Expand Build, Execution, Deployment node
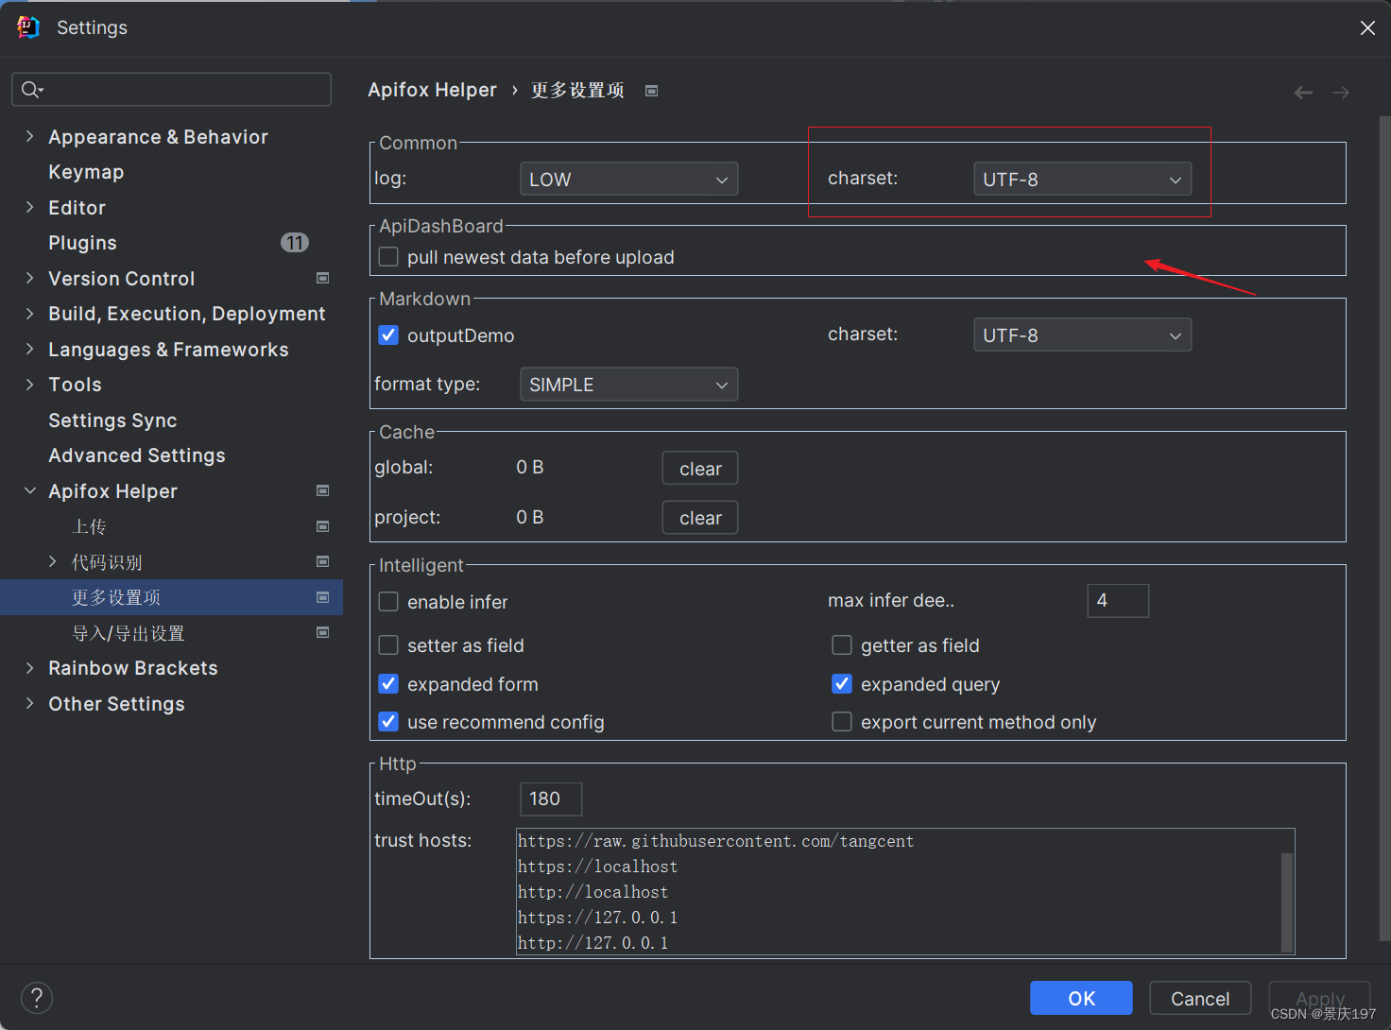The width and height of the screenshot is (1391, 1030). (x=29, y=314)
